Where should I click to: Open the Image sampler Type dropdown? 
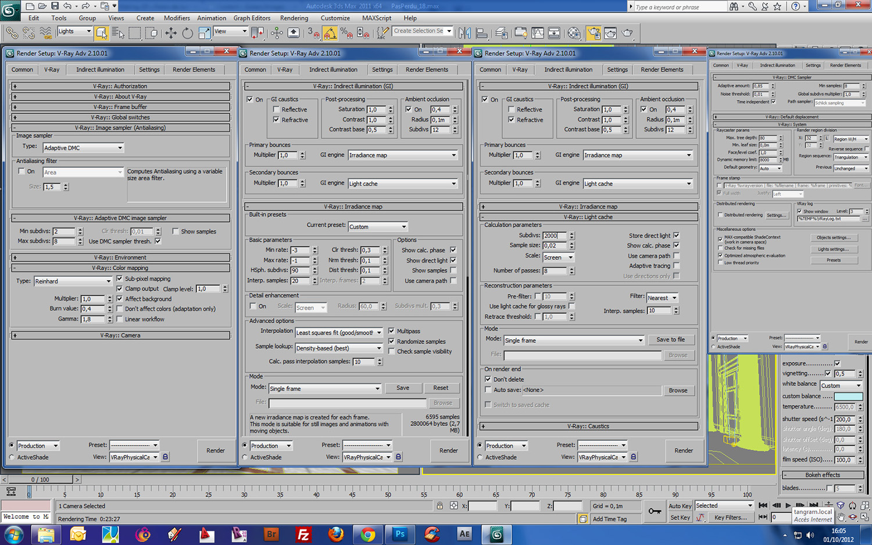click(x=83, y=148)
